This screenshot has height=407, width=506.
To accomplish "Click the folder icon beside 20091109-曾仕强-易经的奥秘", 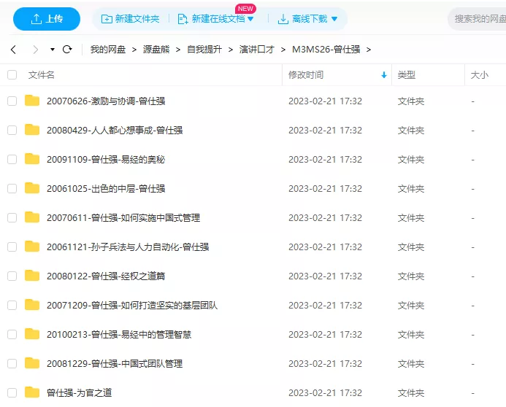I will 32,159.
